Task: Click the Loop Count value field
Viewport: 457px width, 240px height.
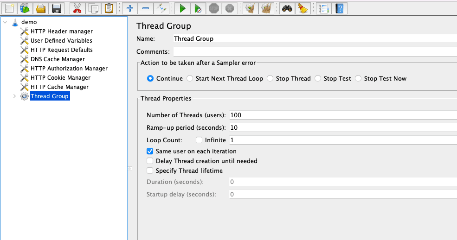Action: (x=343, y=140)
